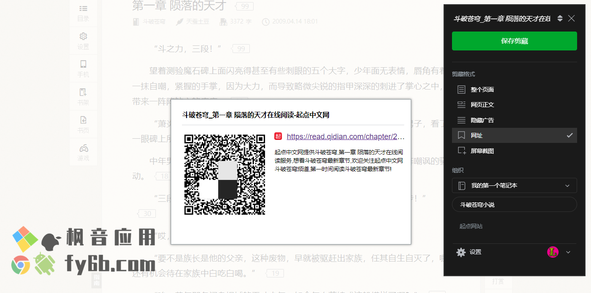The height and width of the screenshot is (293, 591).
Task: Click the 设置 label in clipper panel
Action: (476, 252)
